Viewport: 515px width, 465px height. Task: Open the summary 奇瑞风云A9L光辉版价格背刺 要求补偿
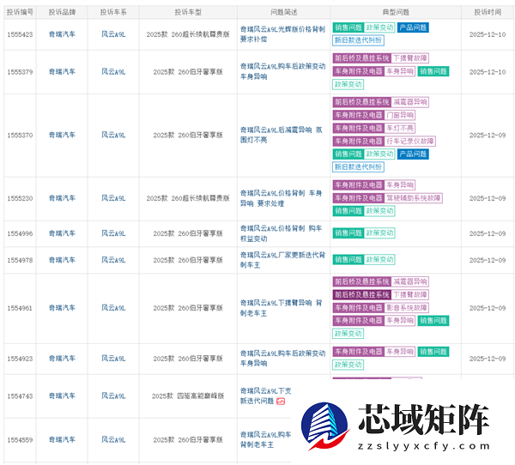pyautogui.click(x=282, y=34)
